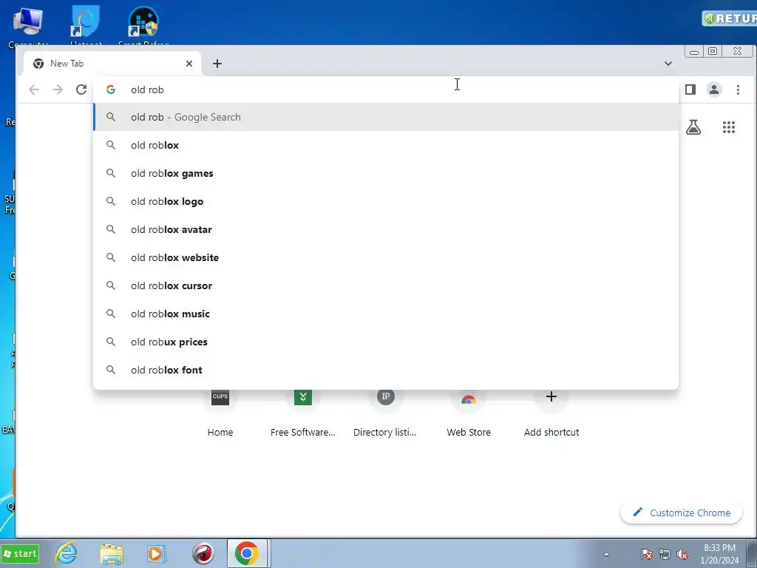This screenshot has width=757, height=568.
Task: Open Search Labs flask icon
Action: 693,127
